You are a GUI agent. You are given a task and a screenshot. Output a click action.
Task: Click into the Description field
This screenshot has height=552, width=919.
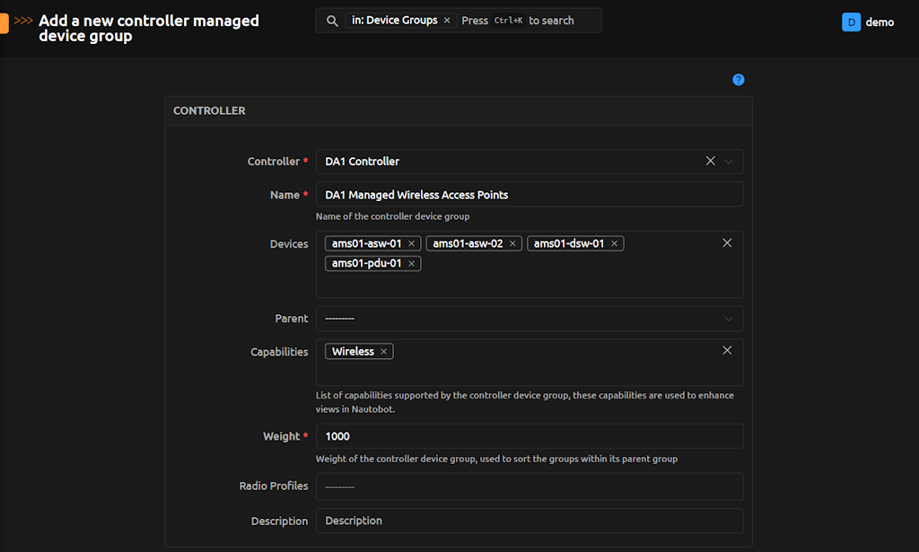pos(530,521)
